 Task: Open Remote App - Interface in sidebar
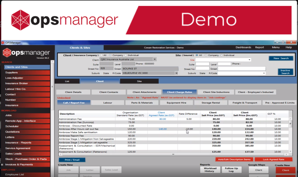coord(27,121)
